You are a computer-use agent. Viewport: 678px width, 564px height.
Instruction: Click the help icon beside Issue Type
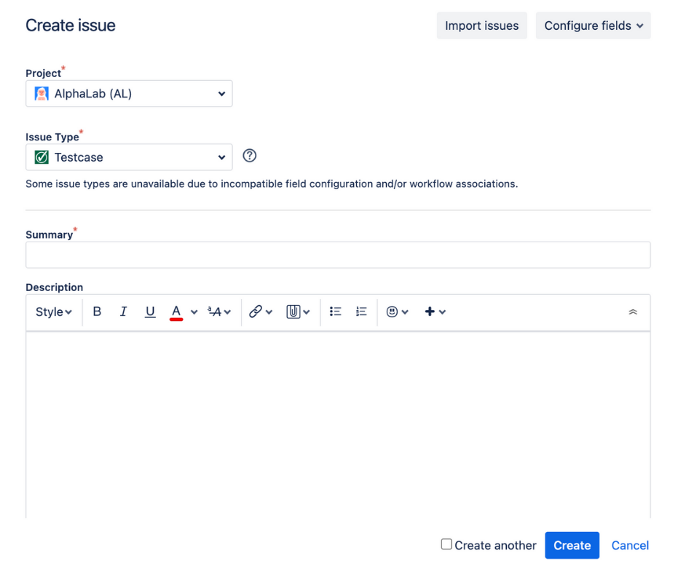pyautogui.click(x=250, y=156)
